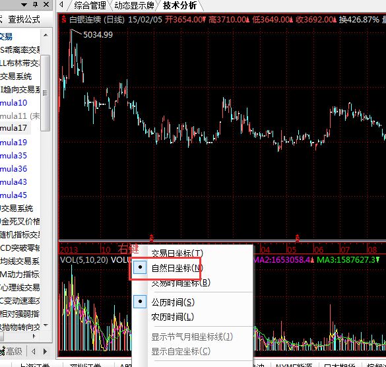The width and height of the screenshot is (386, 367).
Task: Select the 均线交易系统 formula item
Action: 20,261
